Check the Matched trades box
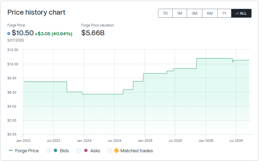Screen dimensions: 259x161 tap(110, 151)
